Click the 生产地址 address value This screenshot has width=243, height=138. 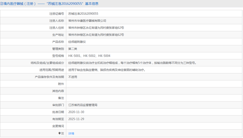(x=96, y=35)
